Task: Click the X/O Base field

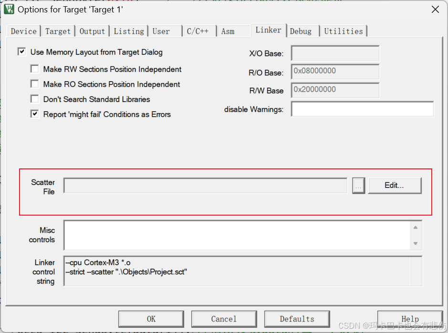Action: click(335, 53)
